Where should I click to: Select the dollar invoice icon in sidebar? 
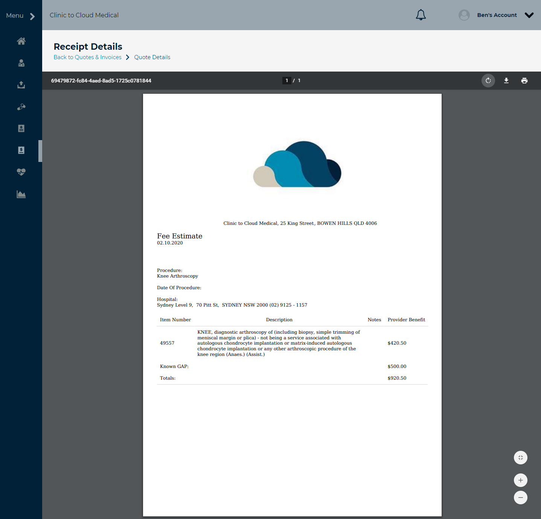point(21,150)
